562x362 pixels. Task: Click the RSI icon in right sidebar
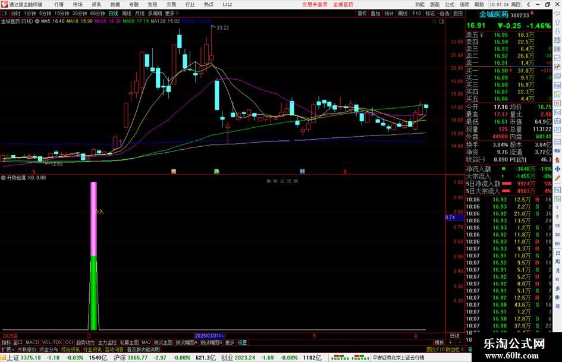pos(557,151)
